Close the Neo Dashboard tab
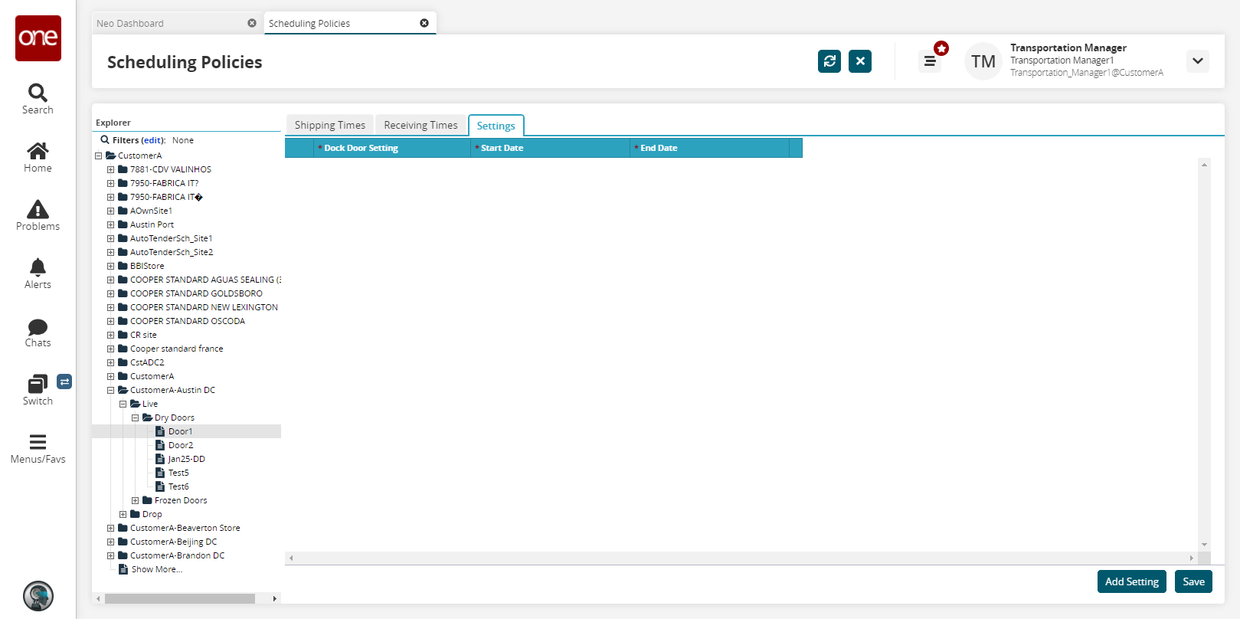1240x619 pixels. (252, 23)
